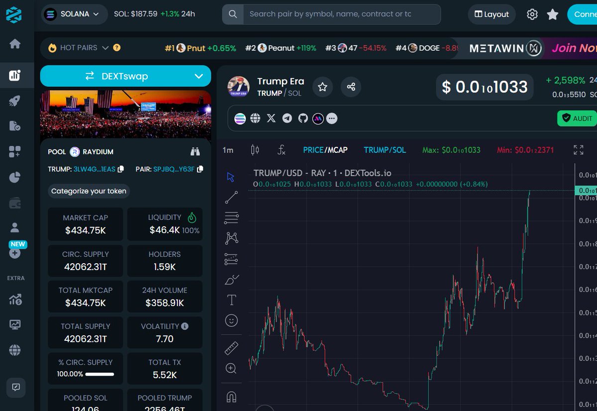Open the pie chart sidebar icon

click(x=15, y=177)
